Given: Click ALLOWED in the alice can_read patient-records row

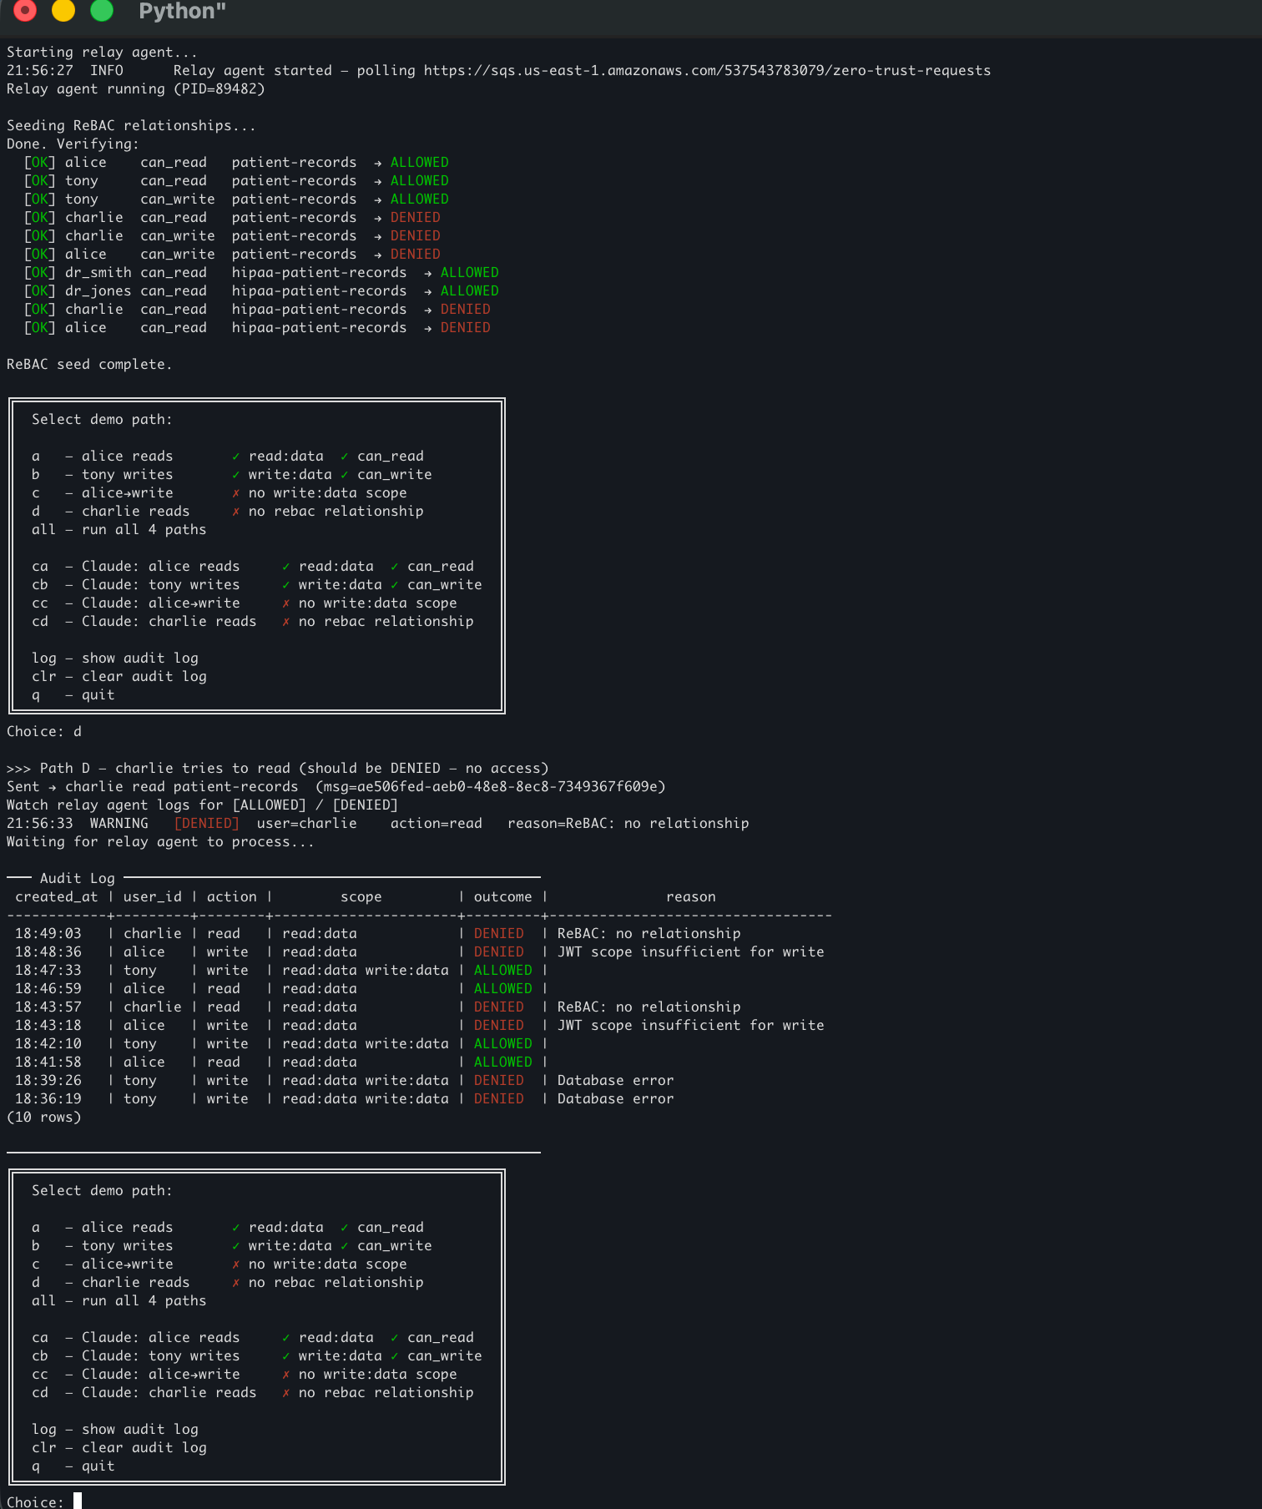Looking at the screenshot, I should (x=419, y=163).
